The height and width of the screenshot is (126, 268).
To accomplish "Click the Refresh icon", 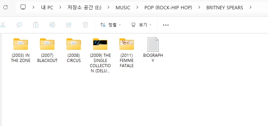I will pos(6,7).
